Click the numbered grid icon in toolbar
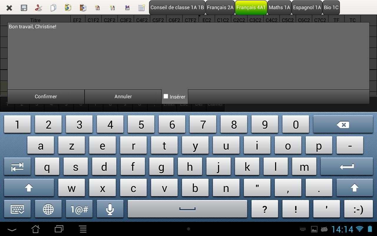Screen dimensions: 377x236 [127, 8]
